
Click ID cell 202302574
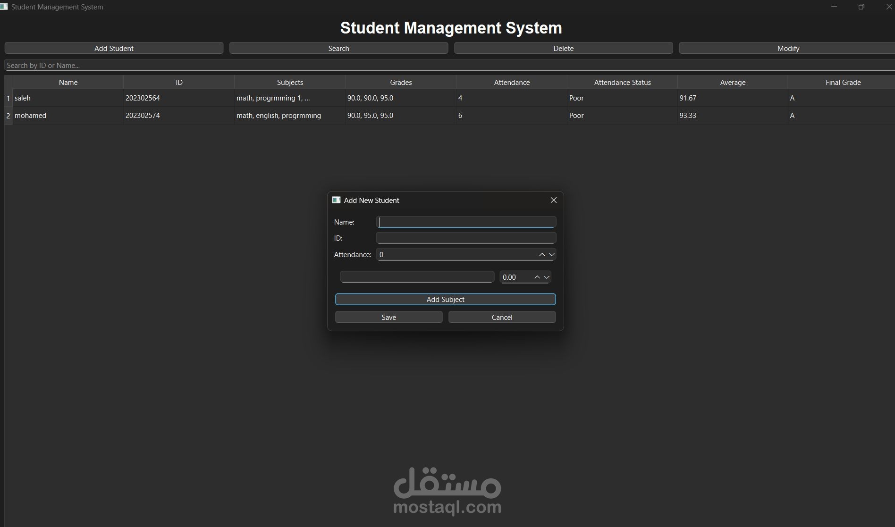click(x=179, y=116)
